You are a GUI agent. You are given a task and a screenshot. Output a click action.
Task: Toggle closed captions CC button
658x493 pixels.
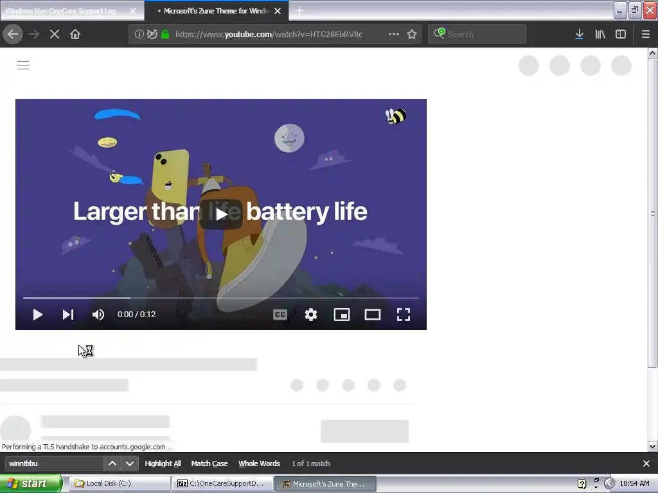pos(280,315)
